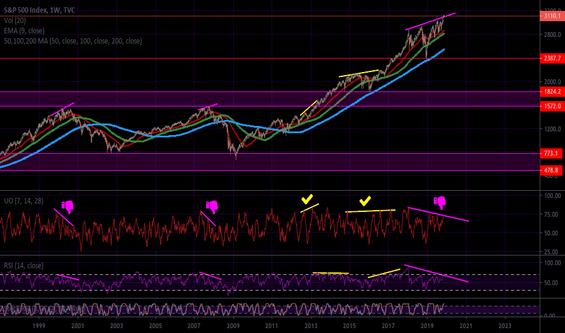Click the 75.00 value on UO scale

coord(552,214)
